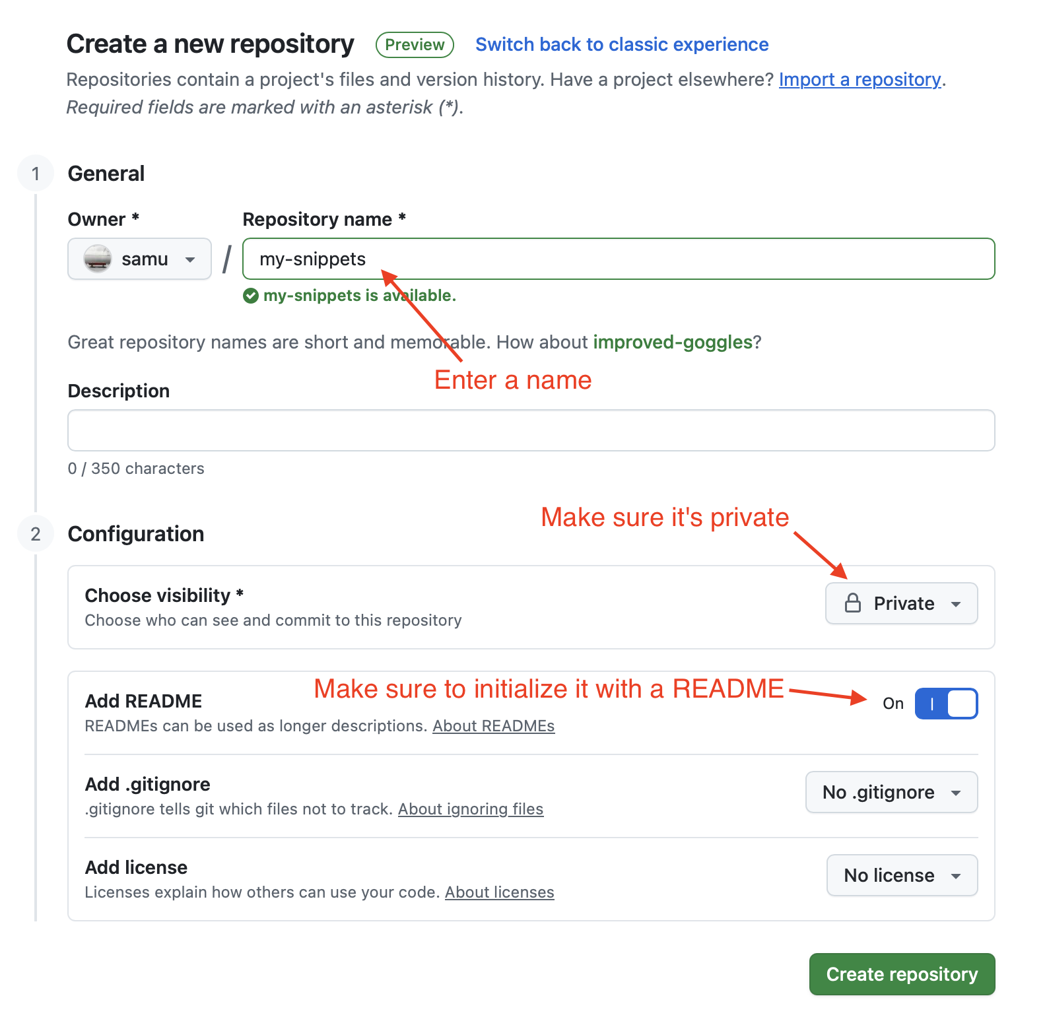Open the Owner samu dropdown

139,259
